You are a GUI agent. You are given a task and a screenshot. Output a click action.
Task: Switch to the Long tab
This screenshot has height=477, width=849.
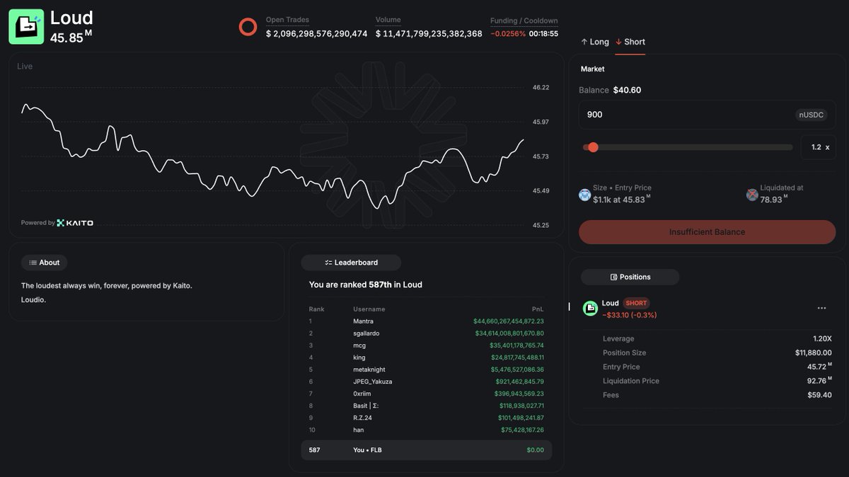pyautogui.click(x=595, y=42)
